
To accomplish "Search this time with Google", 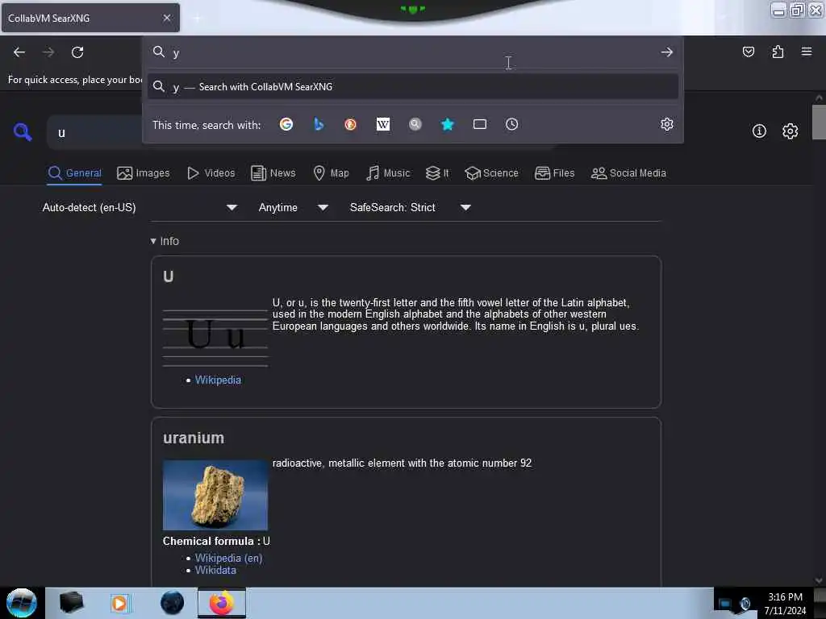I will (286, 124).
